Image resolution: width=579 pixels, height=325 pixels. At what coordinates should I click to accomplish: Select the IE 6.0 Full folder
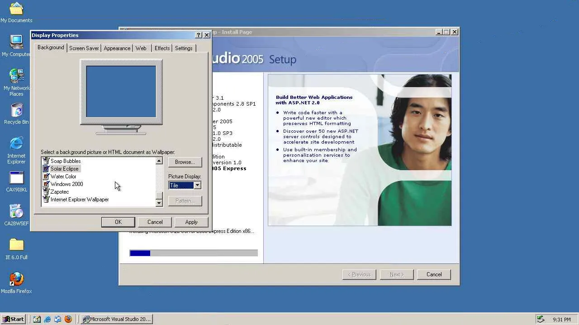coord(16,249)
